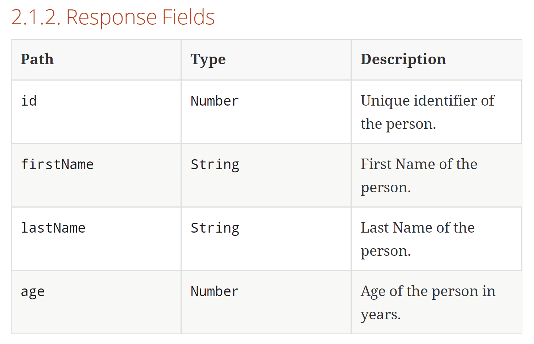Click the Description column header
534x344 pixels.
tap(403, 60)
